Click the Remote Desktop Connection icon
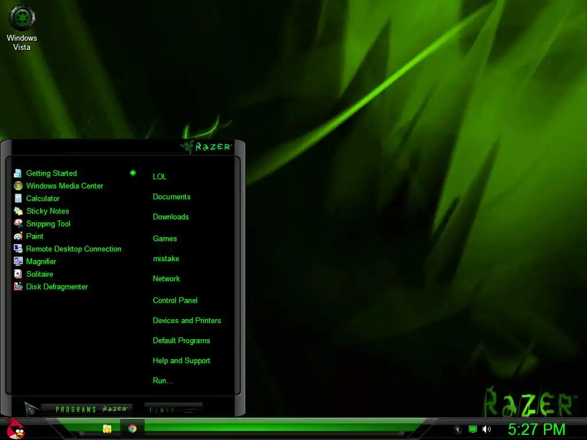Image resolution: width=587 pixels, height=440 pixels. (x=18, y=249)
